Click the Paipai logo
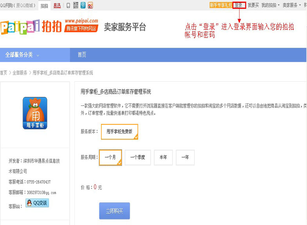 pos(31,27)
